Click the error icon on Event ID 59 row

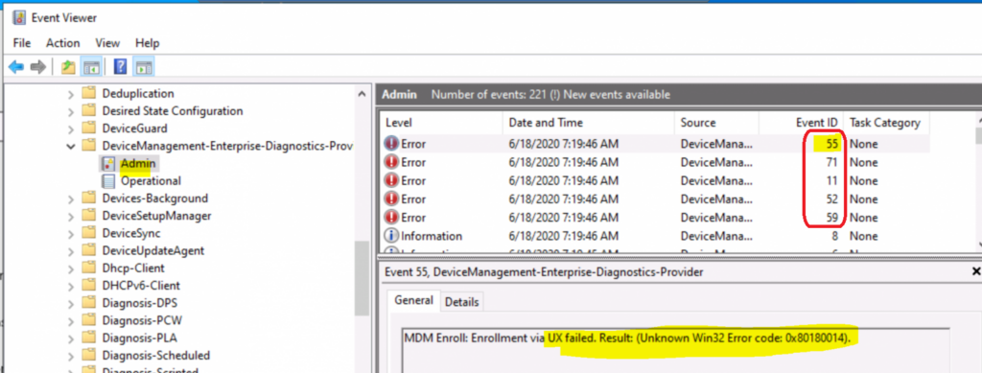(391, 218)
